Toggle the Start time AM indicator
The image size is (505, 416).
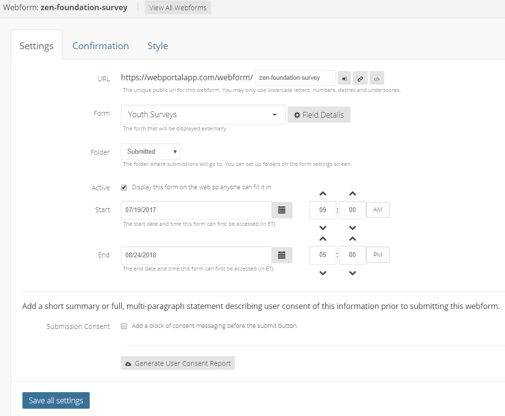point(377,210)
